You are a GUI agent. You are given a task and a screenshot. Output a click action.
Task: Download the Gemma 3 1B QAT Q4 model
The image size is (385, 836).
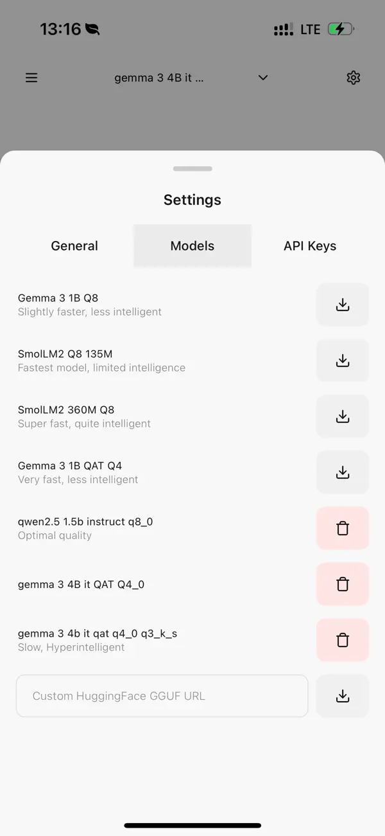pyautogui.click(x=343, y=472)
